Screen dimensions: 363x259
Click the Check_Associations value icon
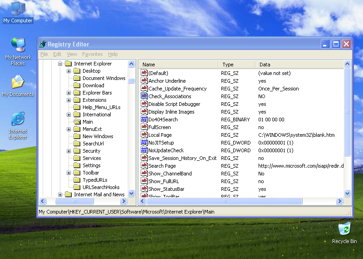(144, 96)
